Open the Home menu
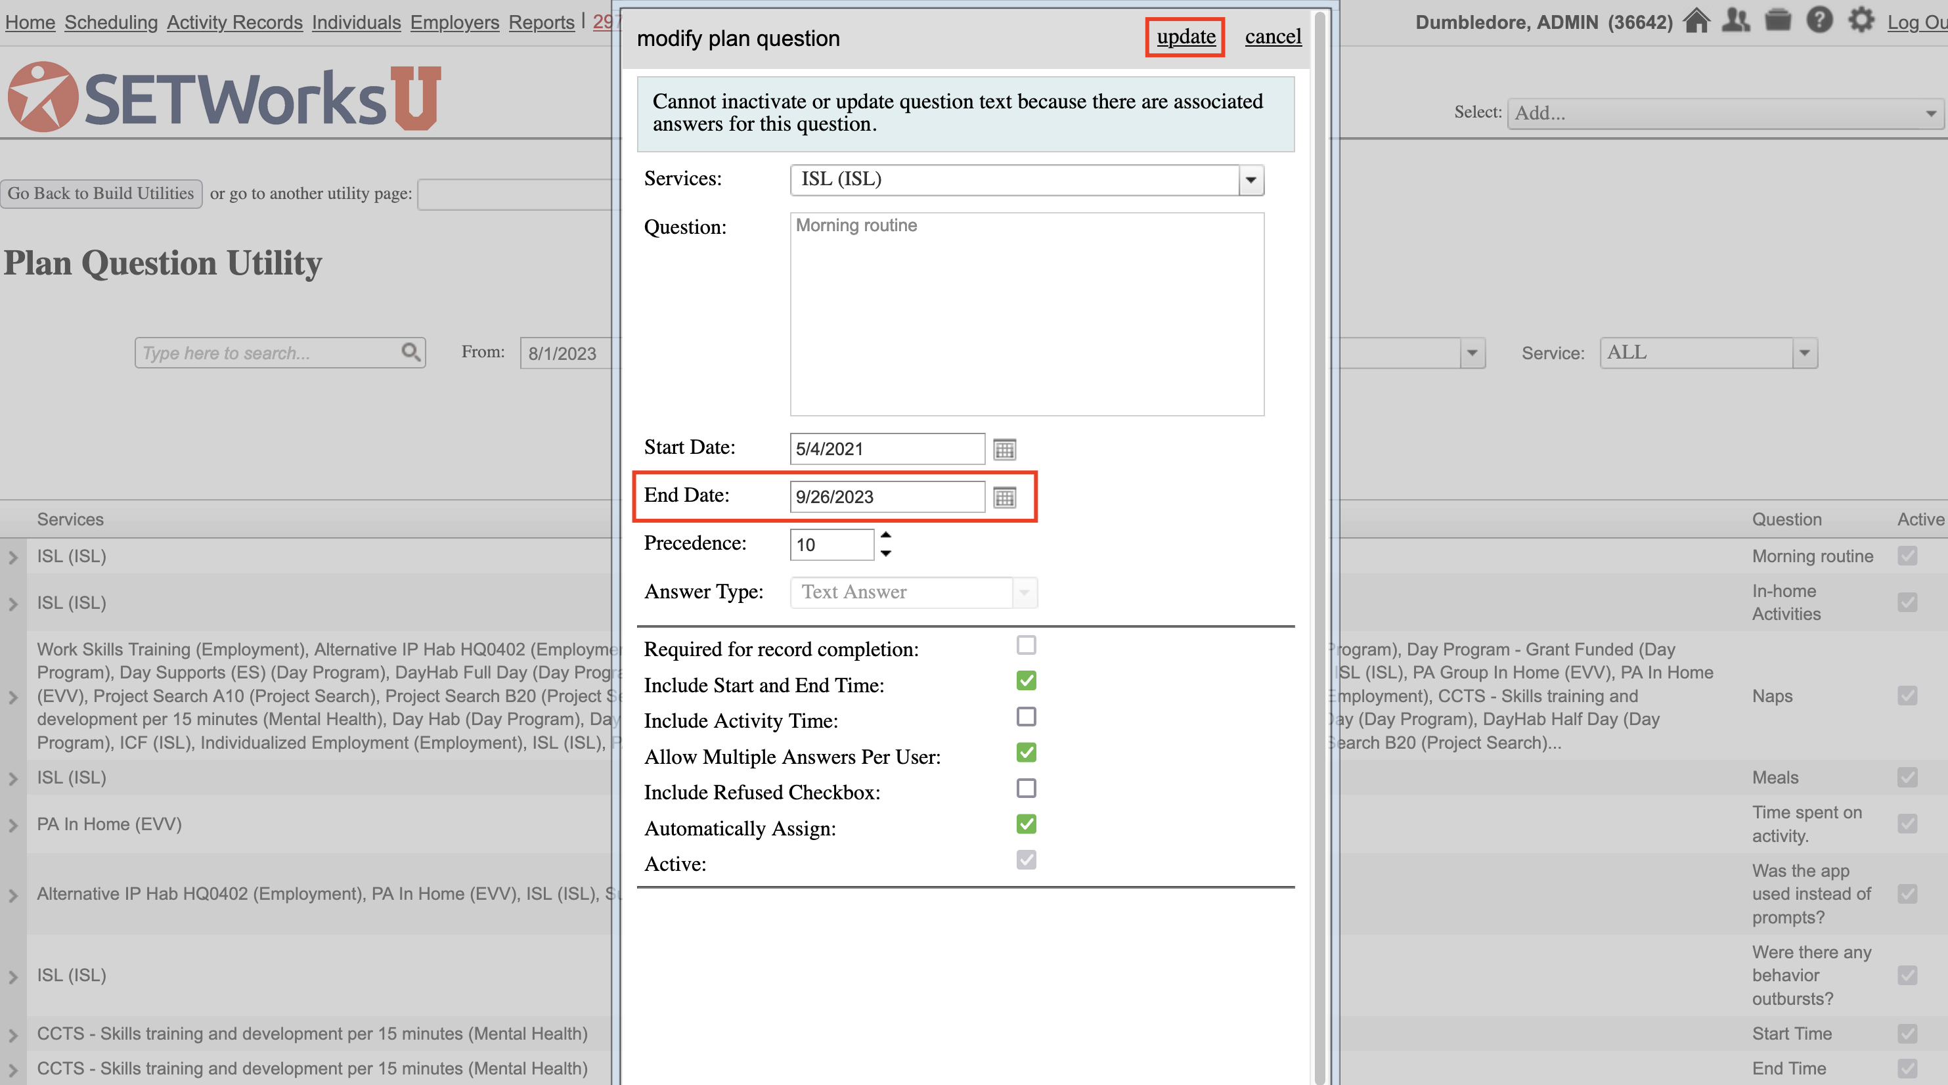1948x1085 pixels. pyautogui.click(x=30, y=22)
